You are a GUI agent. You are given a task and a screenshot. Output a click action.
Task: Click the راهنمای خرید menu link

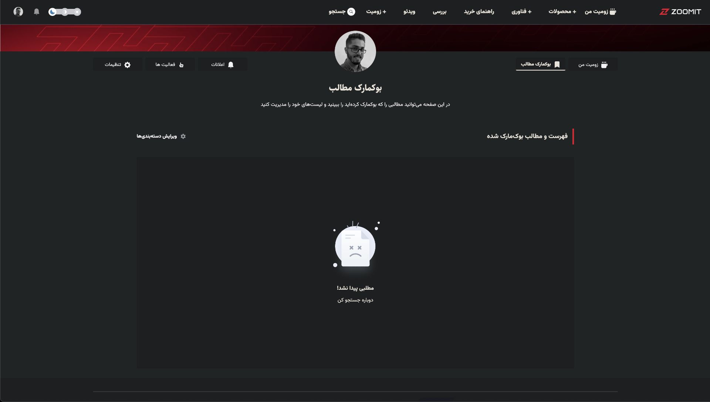pos(479,12)
